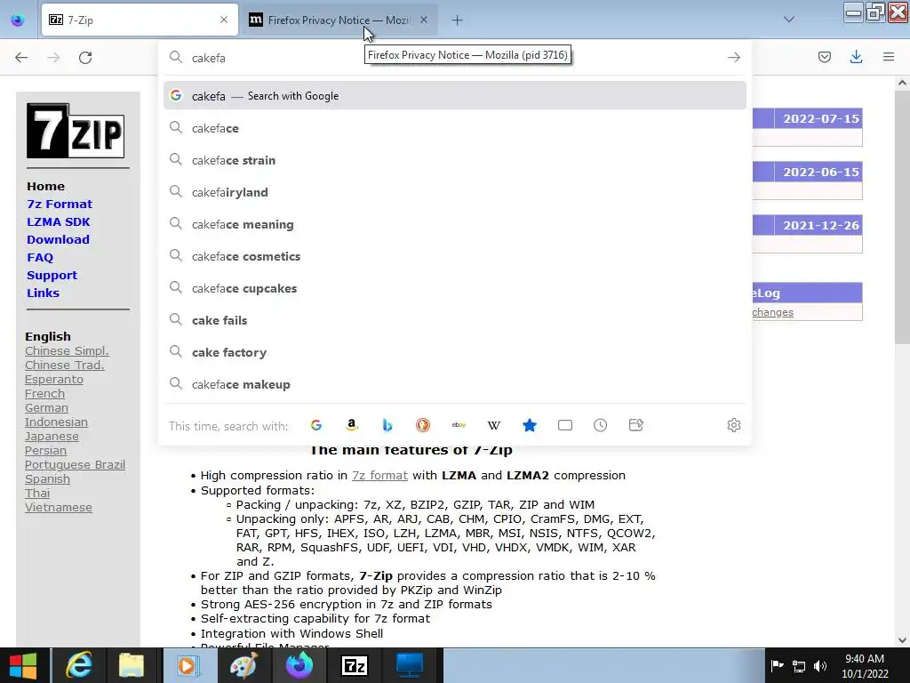
Task: Click the 7-Zip File Manager taskbar icon
Action: tap(355, 665)
